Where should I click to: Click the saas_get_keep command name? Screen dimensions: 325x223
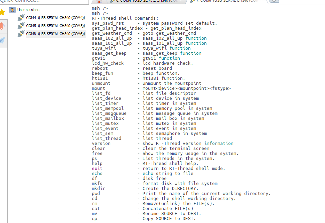click(109, 53)
